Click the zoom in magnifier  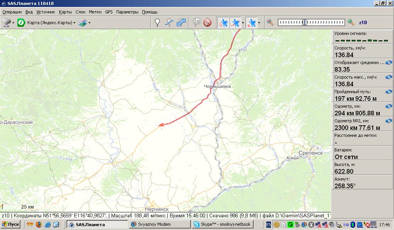351,22
